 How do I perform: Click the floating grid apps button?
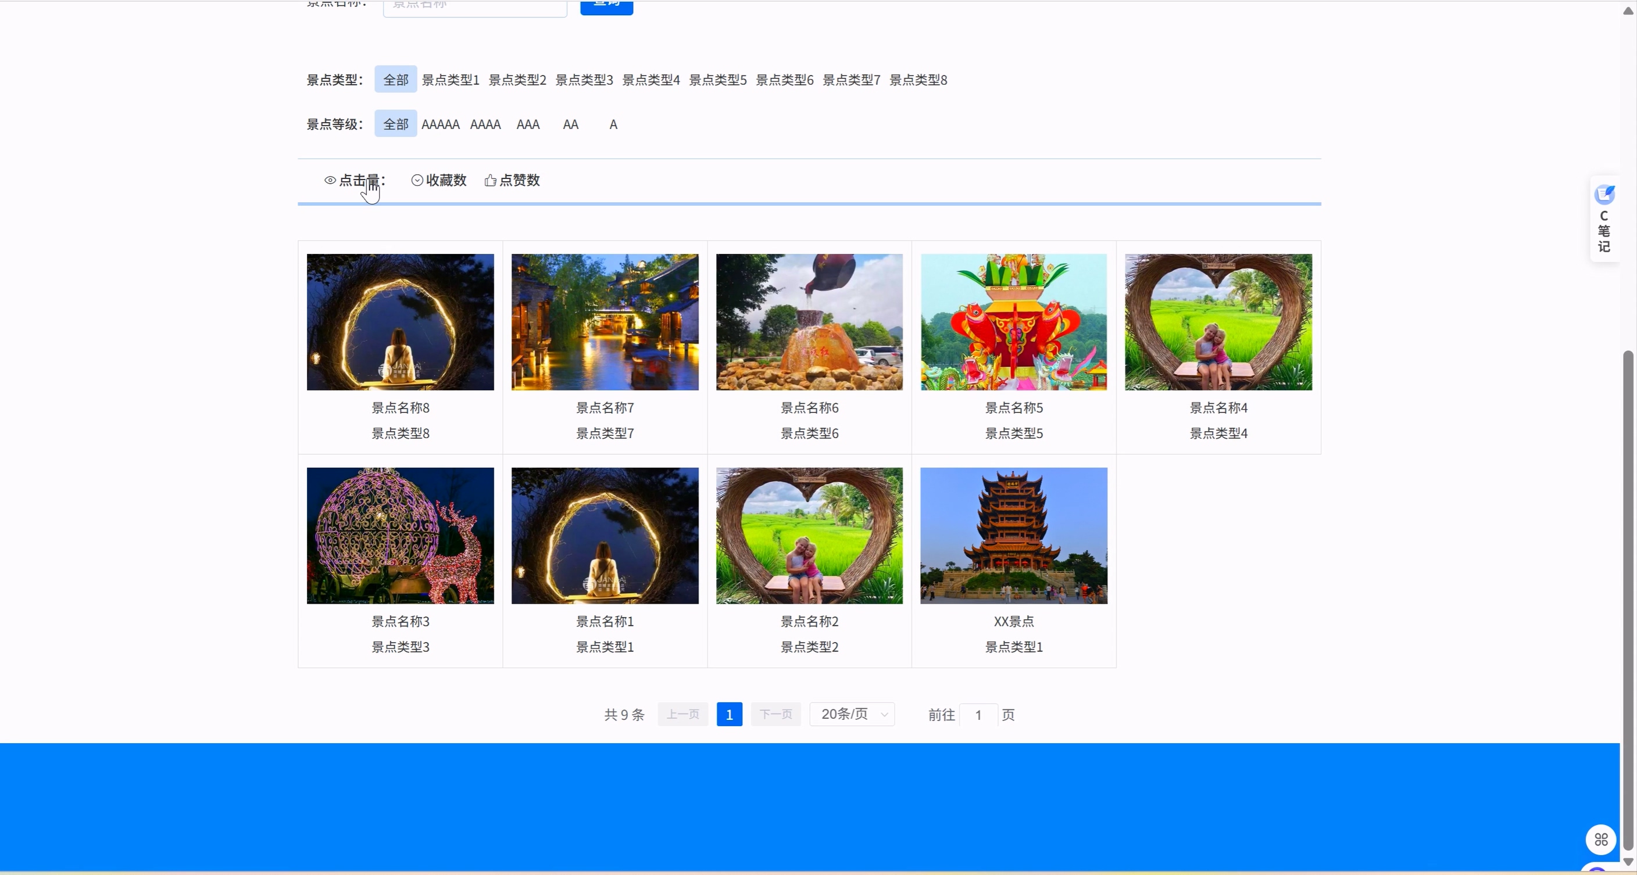coord(1601,840)
